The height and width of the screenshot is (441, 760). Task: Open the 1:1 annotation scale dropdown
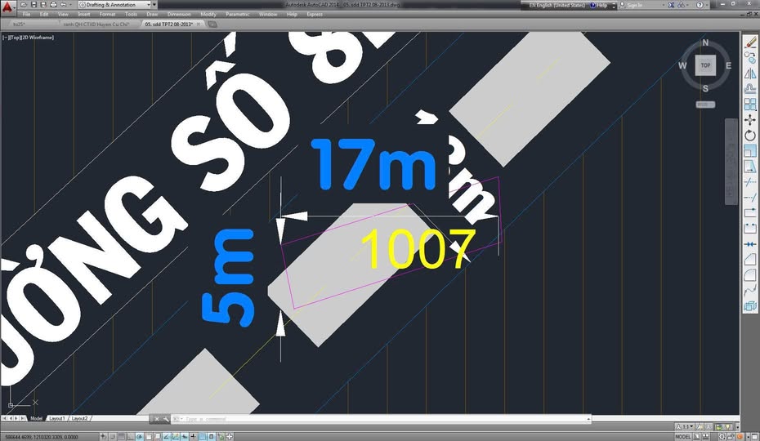click(686, 427)
